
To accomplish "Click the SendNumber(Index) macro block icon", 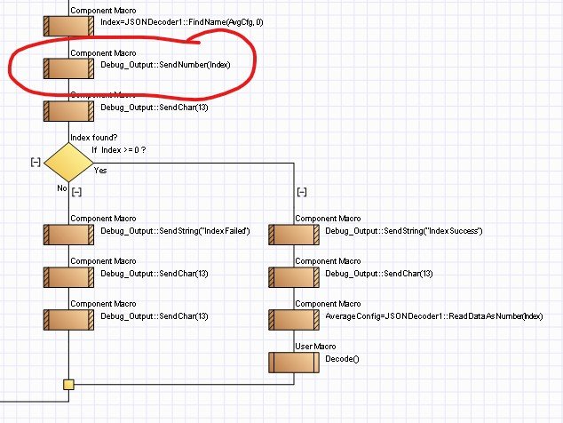I will pyautogui.click(x=68, y=68).
